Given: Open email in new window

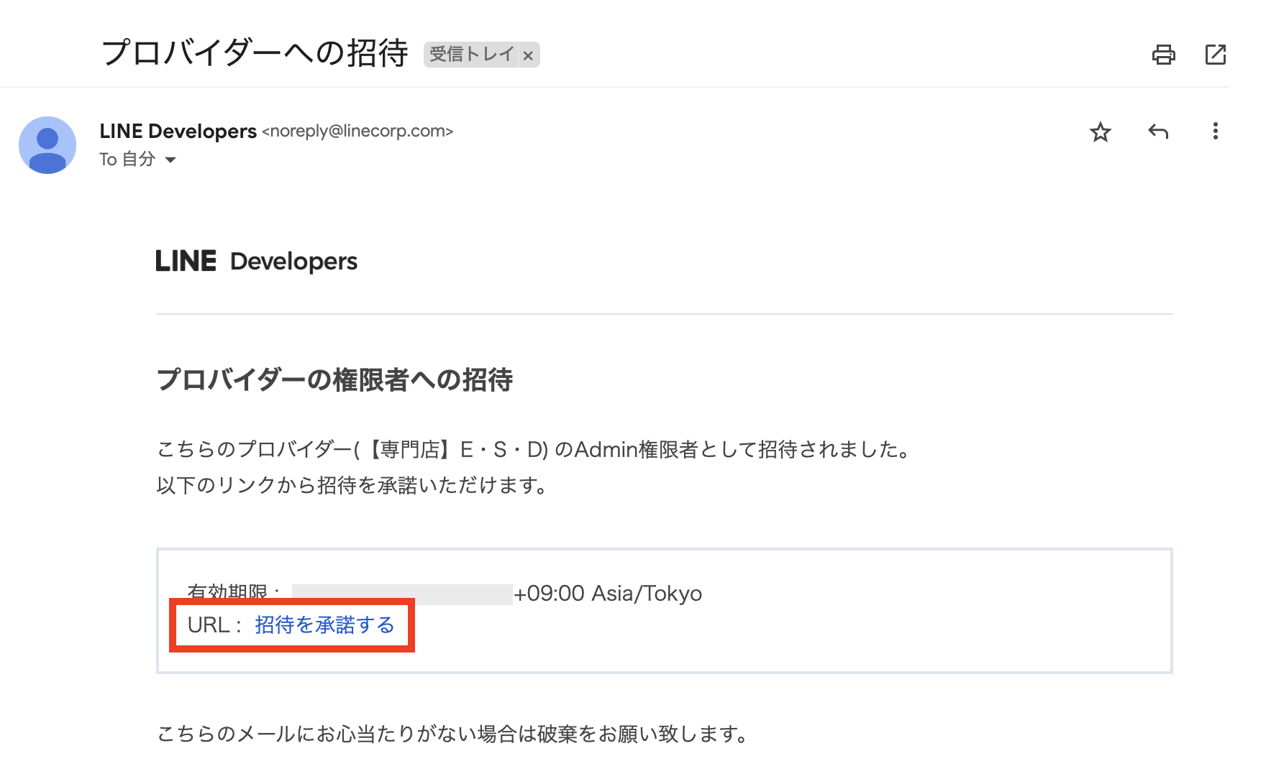Looking at the screenshot, I should coord(1216,54).
